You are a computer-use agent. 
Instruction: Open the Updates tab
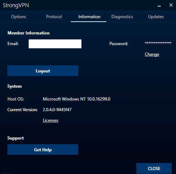[156, 17]
